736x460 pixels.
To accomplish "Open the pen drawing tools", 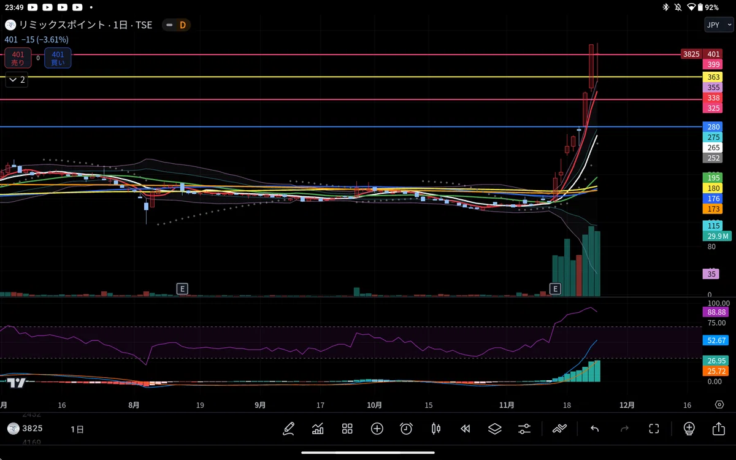I will coord(288,429).
